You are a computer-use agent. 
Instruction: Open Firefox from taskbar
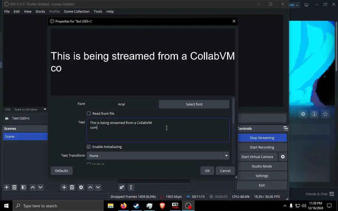point(123,206)
